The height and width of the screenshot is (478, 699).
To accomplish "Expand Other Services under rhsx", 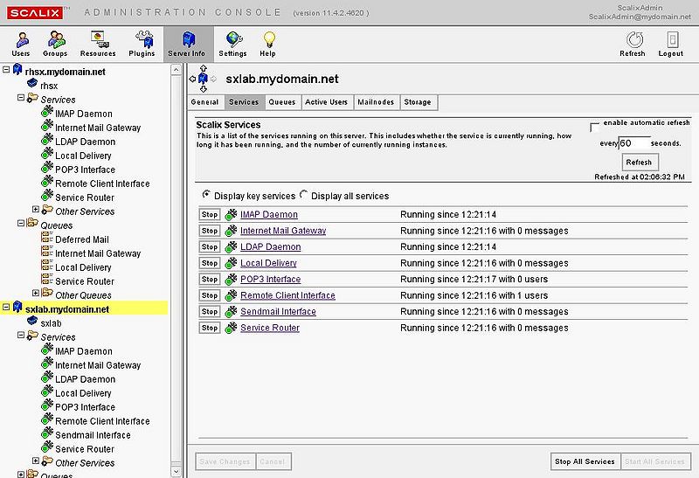I will pos(36,211).
